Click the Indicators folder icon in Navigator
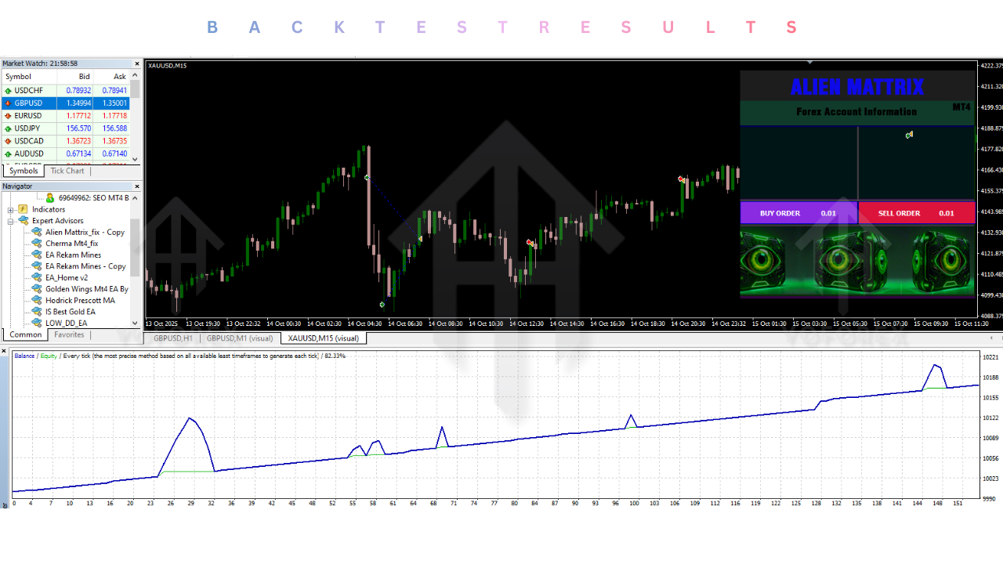Screen dimensions: 1003x564 pyautogui.click(x=23, y=210)
